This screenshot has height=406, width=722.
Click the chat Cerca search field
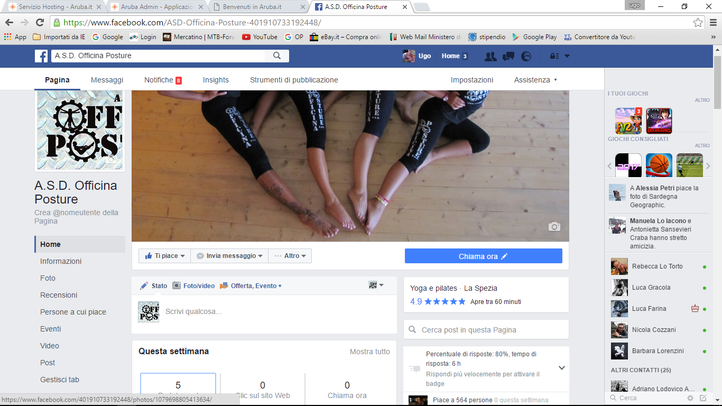[646, 398]
